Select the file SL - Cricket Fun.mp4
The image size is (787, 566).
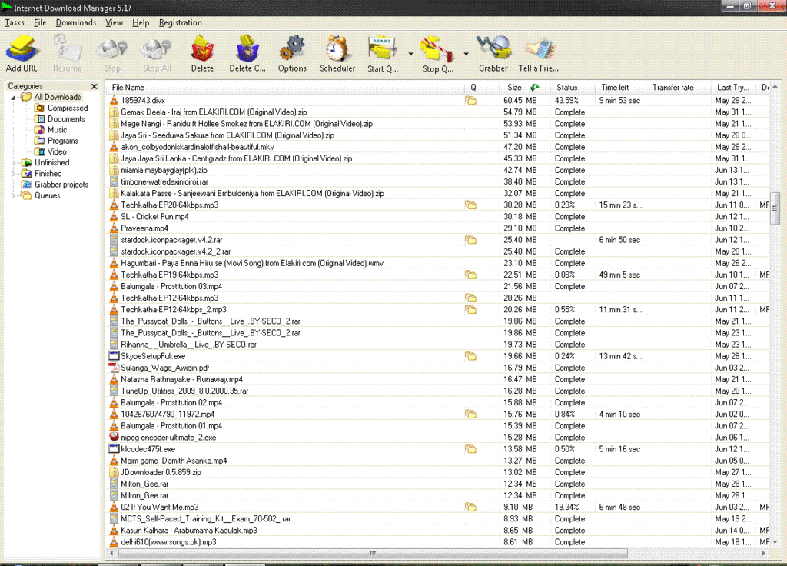154,216
